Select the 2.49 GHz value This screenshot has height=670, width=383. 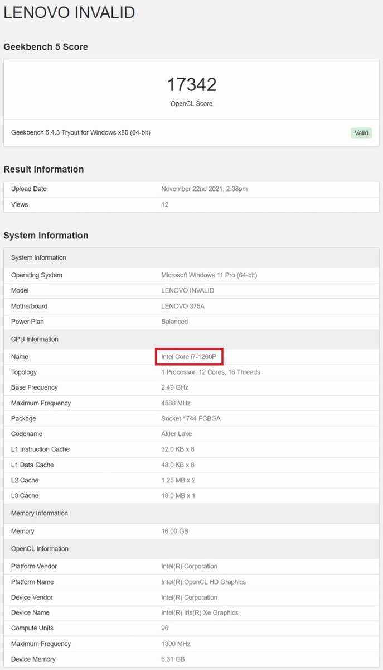[175, 387]
